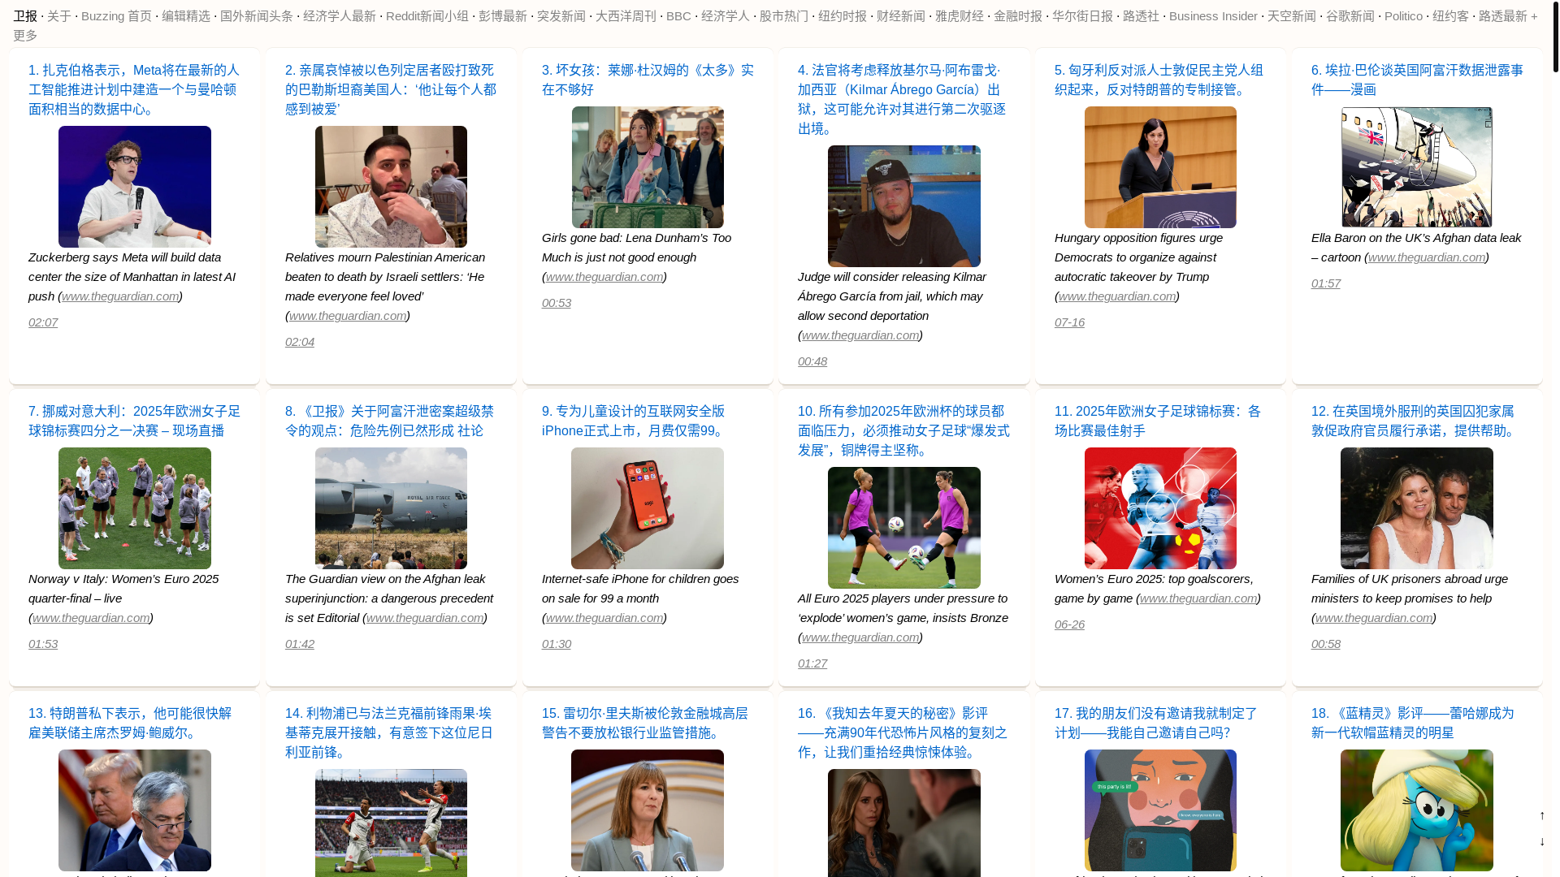Screen dimensions: 1560x877
Task: Click the Lena Dunham Too Much thumbnail
Action: pos(648,167)
